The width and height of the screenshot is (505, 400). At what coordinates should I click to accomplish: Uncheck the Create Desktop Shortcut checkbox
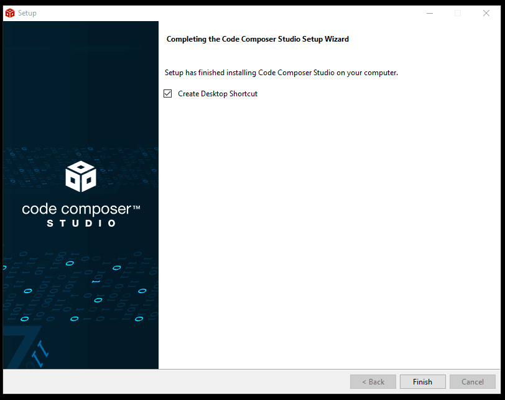click(168, 94)
